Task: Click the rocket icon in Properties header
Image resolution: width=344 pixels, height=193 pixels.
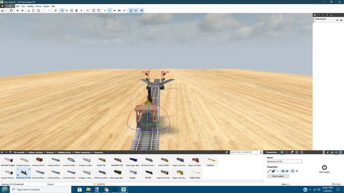Action: point(292,152)
